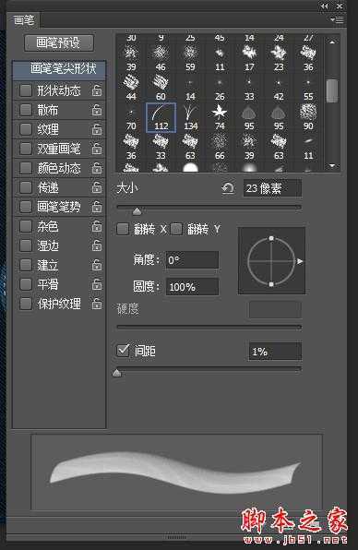The height and width of the screenshot is (550, 358).
Task: Enable the 杂色 noise checkbox
Action: pyautogui.click(x=26, y=226)
